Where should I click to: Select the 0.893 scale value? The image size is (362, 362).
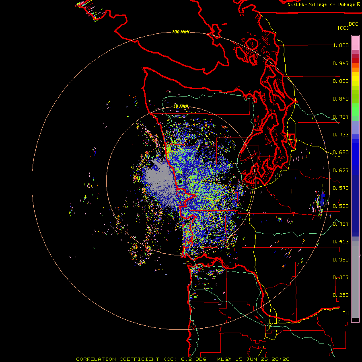(x=341, y=81)
